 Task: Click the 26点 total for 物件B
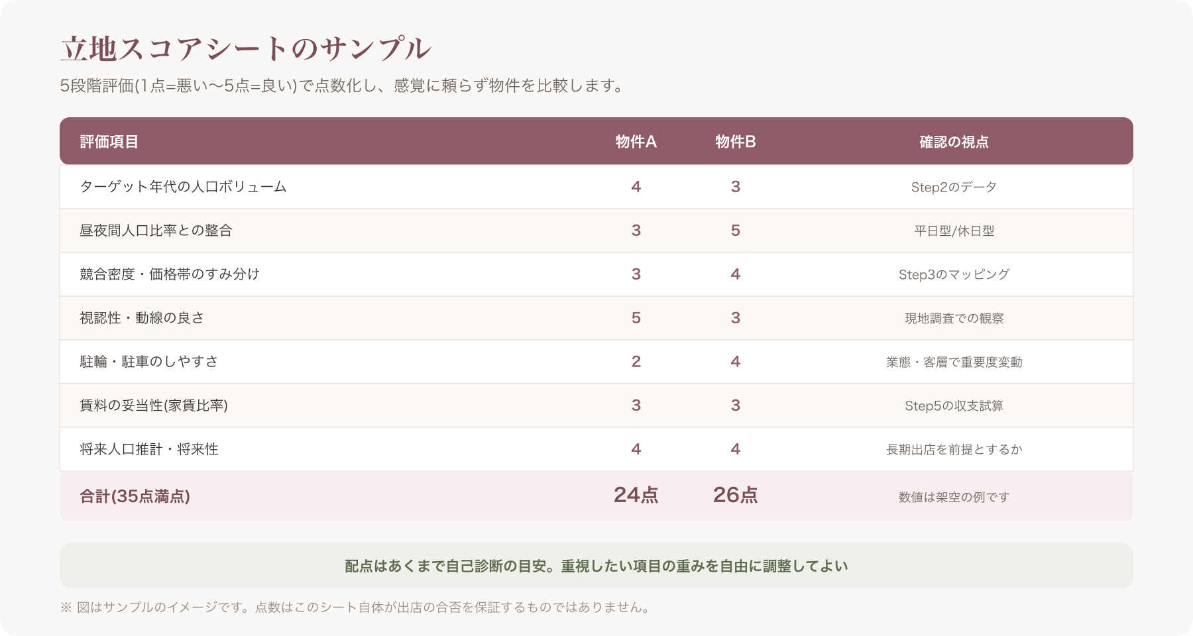pyautogui.click(x=736, y=495)
